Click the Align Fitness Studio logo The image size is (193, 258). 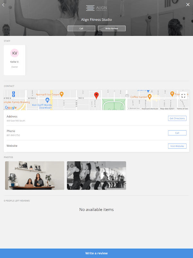coord(96,8)
